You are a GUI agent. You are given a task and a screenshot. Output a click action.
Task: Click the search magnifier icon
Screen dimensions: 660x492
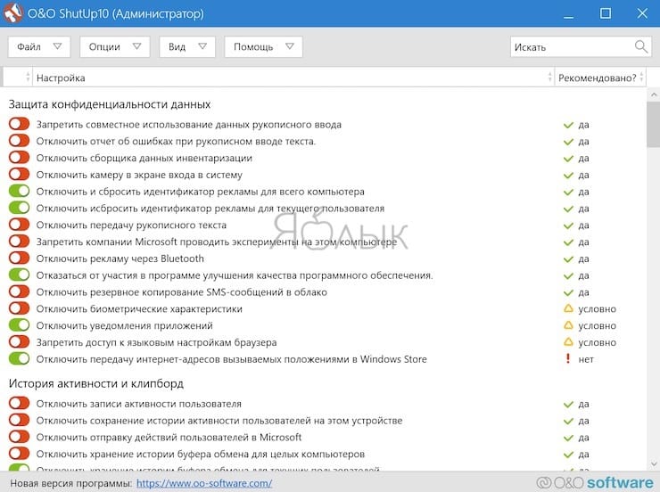[640, 46]
